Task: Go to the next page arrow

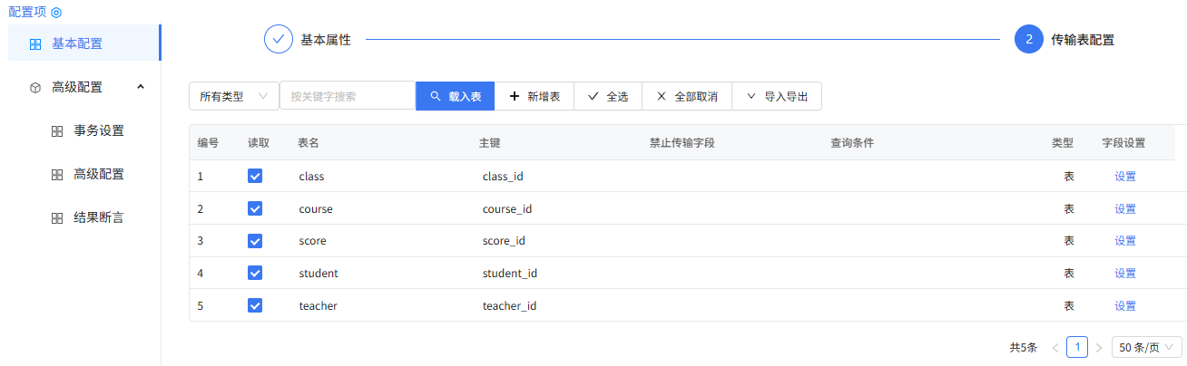Action: click(1099, 348)
